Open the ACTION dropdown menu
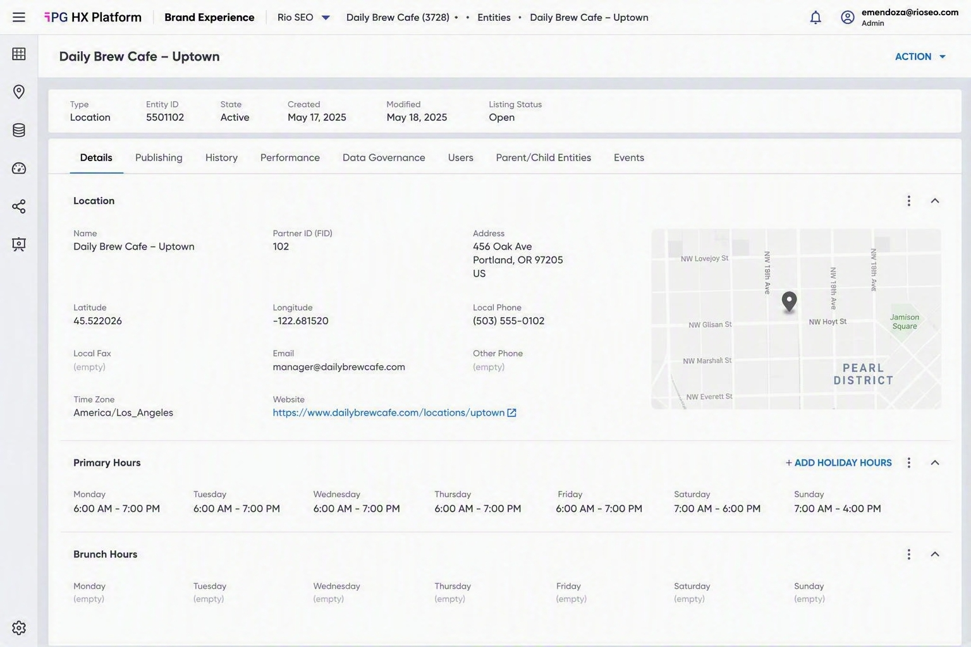The height and width of the screenshot is (647, 971). [x=920, y=56]
